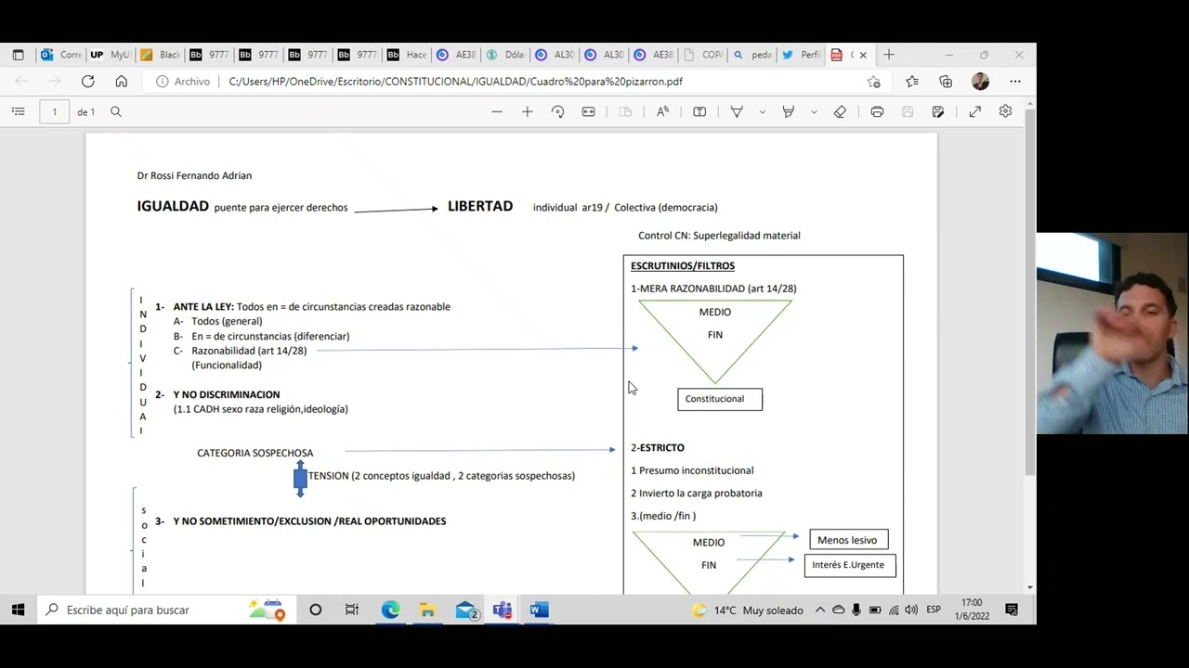Open the Collections panel
Screen dimensions: 1189x668
coord(946,82)
